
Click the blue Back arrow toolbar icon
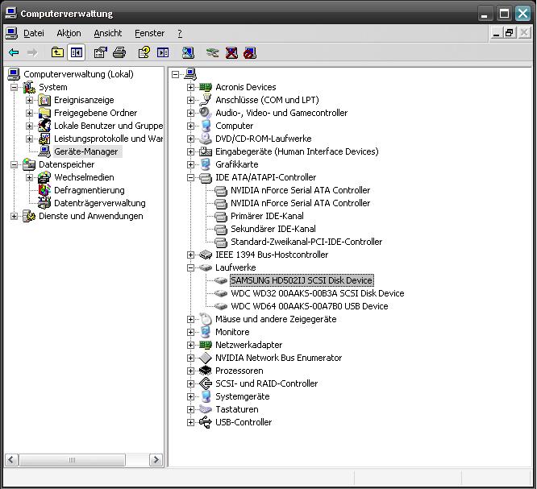click(x=14, y=52)
